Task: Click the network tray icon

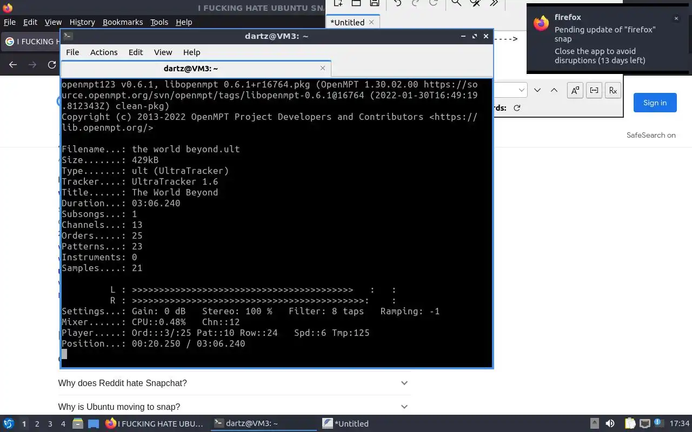Action: point(644,423)
